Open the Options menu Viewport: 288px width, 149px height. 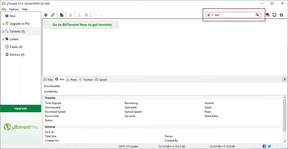(14, 9)
